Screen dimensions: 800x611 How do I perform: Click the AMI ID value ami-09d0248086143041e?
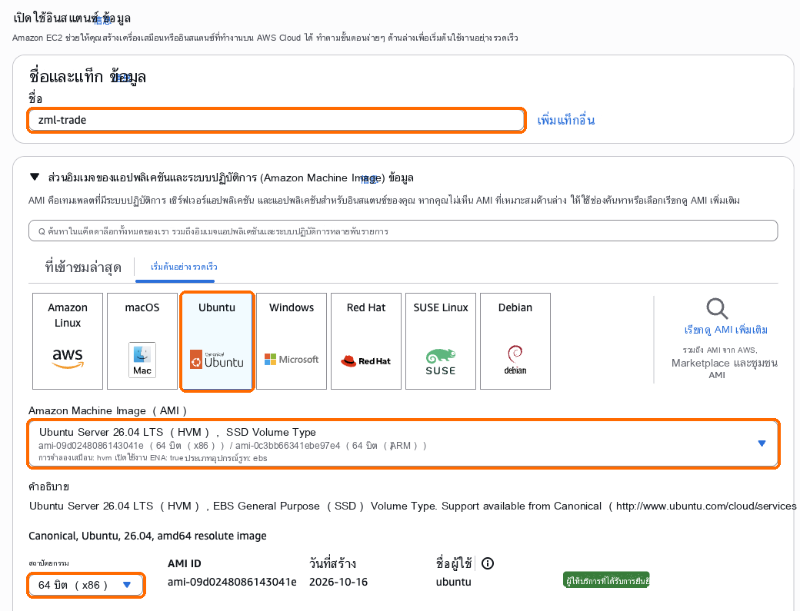[232, 582]
